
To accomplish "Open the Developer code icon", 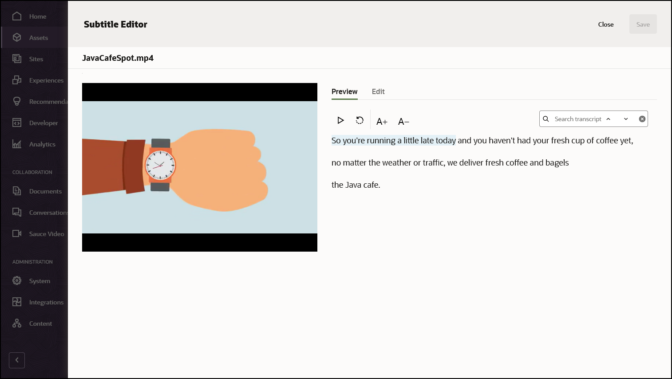I will point(17,123).
